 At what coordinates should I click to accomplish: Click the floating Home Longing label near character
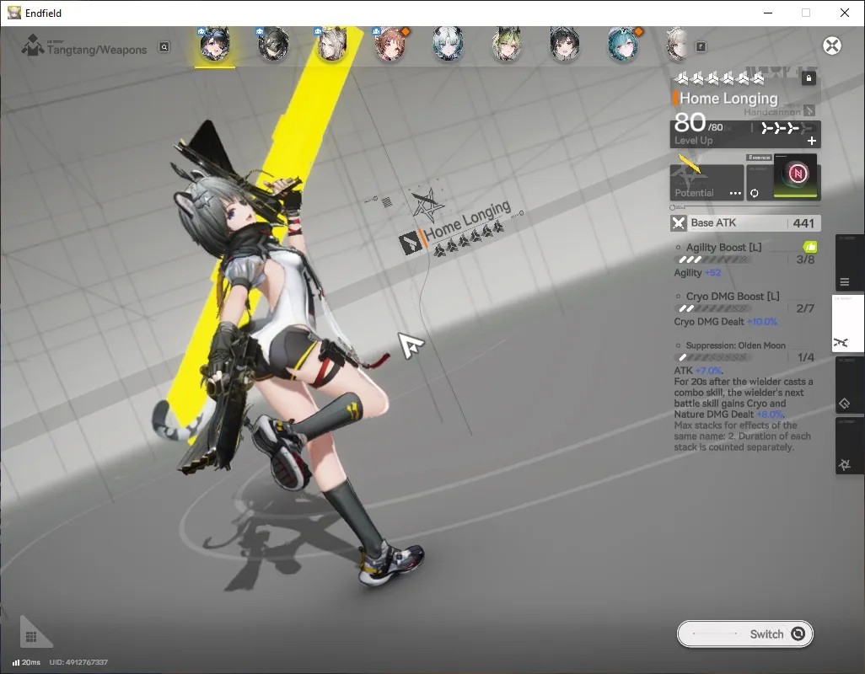click(x=467, y=220)
